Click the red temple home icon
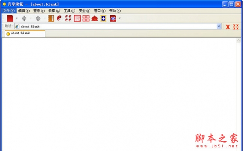 (x=95, y=19)
